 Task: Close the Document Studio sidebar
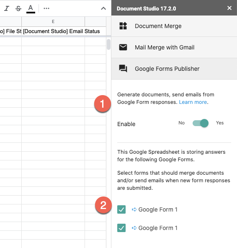(229, 8)
